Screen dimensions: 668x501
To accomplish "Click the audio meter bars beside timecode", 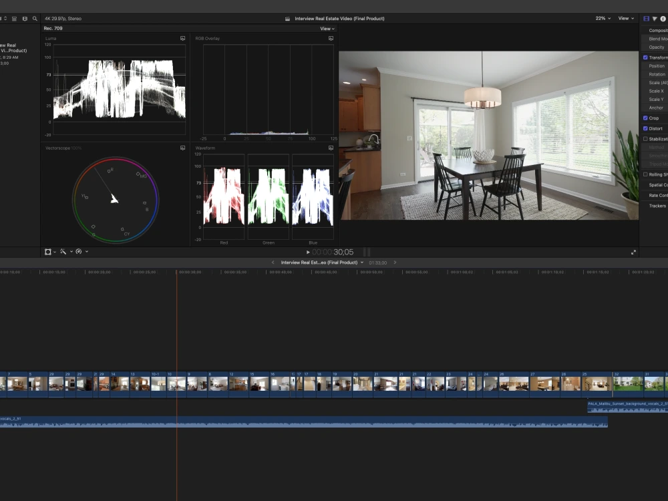I will point(367,253).
